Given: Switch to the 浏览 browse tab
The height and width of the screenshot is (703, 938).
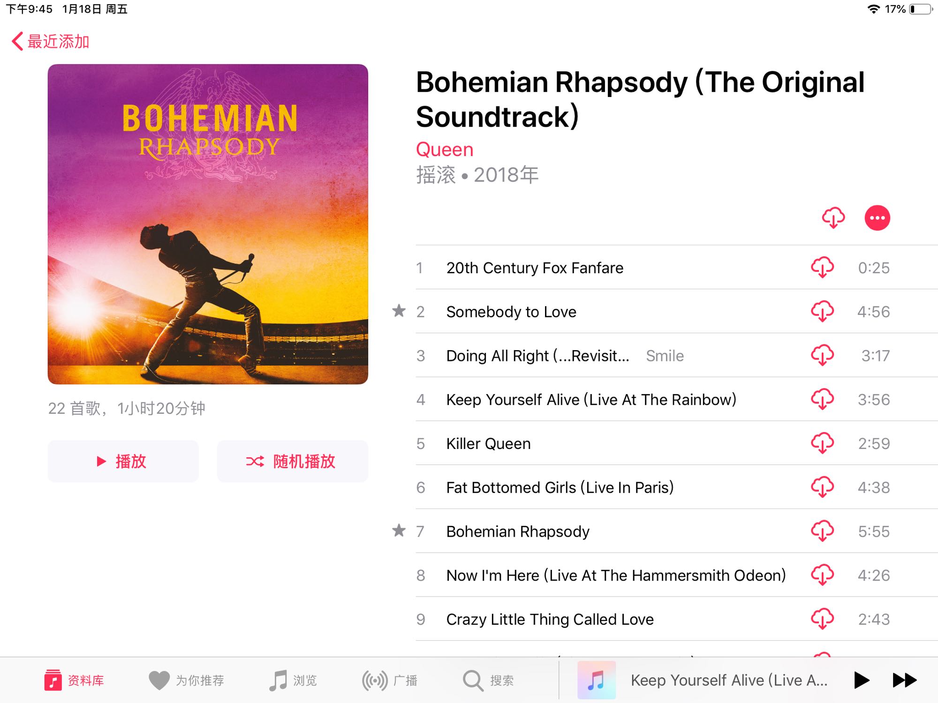Looking at the screenshot, I should click(x=294, y=680).
